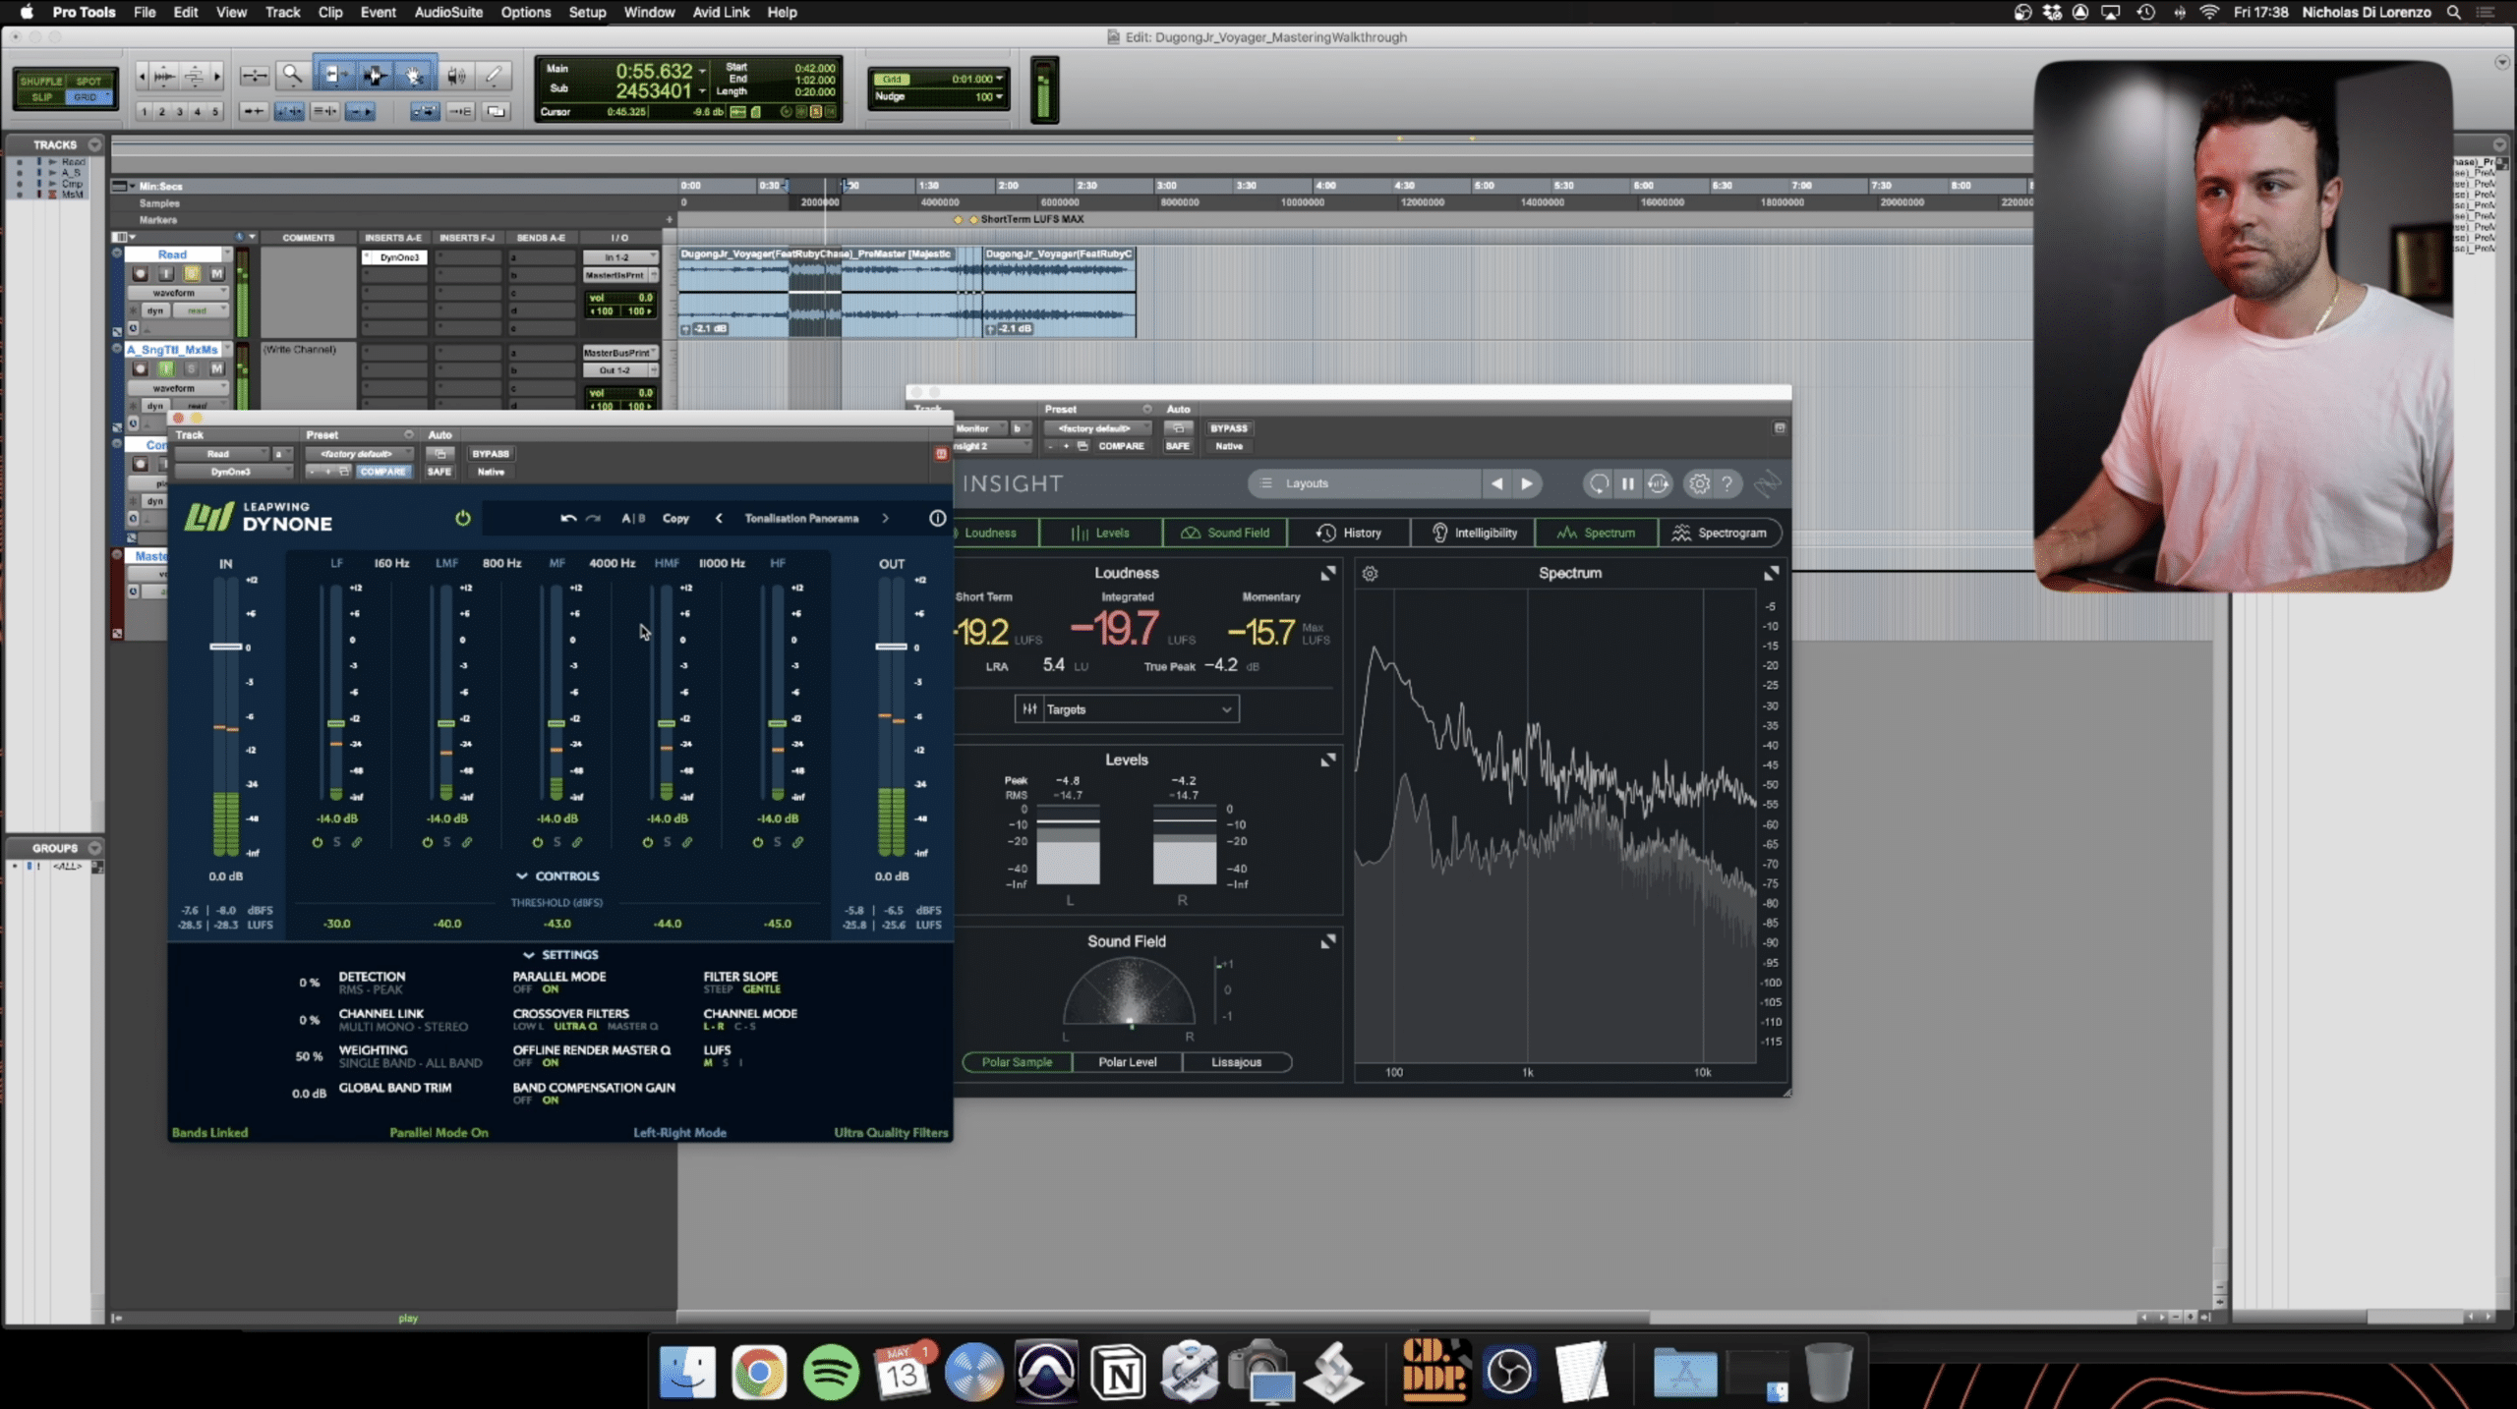Open the Setup menu

click(587, 12)
